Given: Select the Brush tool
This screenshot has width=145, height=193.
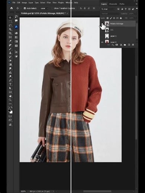Looking at the screenshot, I should tap(10, 49).
